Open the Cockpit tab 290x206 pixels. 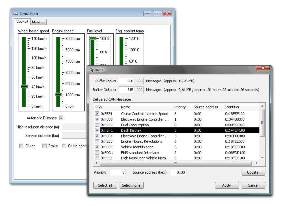[22, 22]
